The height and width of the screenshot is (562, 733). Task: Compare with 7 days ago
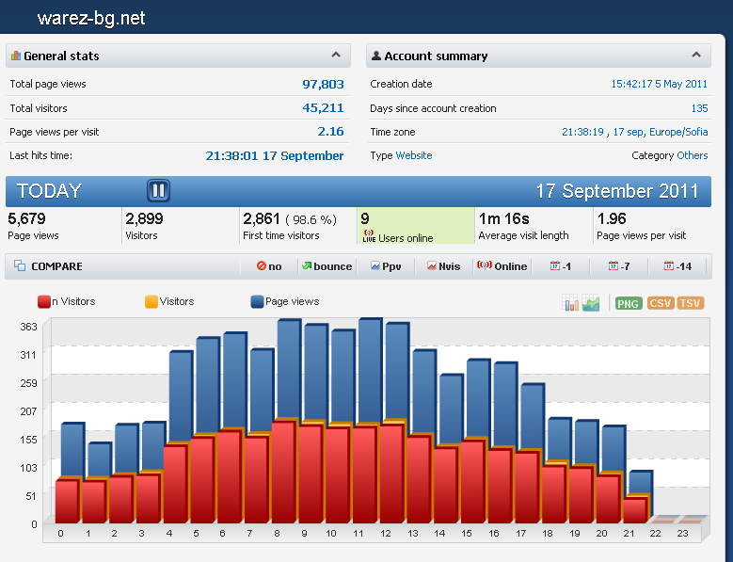[x=619, y=266]
